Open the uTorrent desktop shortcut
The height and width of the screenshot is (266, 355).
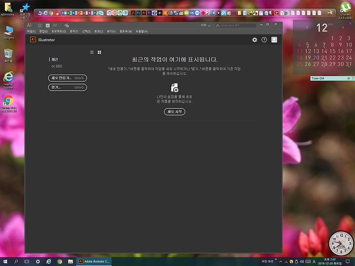[346, 10]
